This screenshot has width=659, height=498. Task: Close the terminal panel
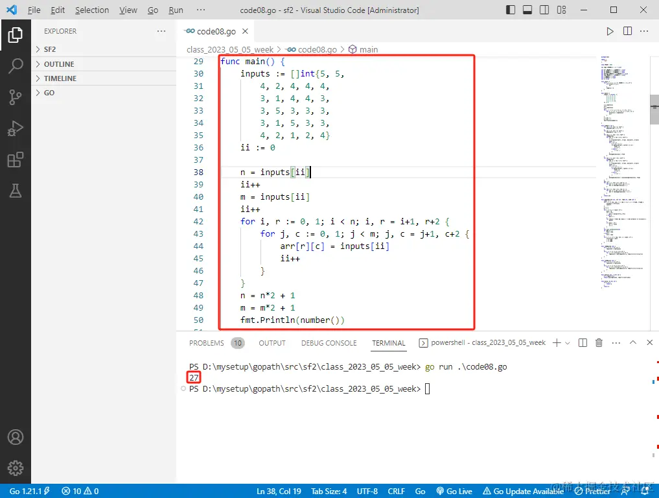649,342
